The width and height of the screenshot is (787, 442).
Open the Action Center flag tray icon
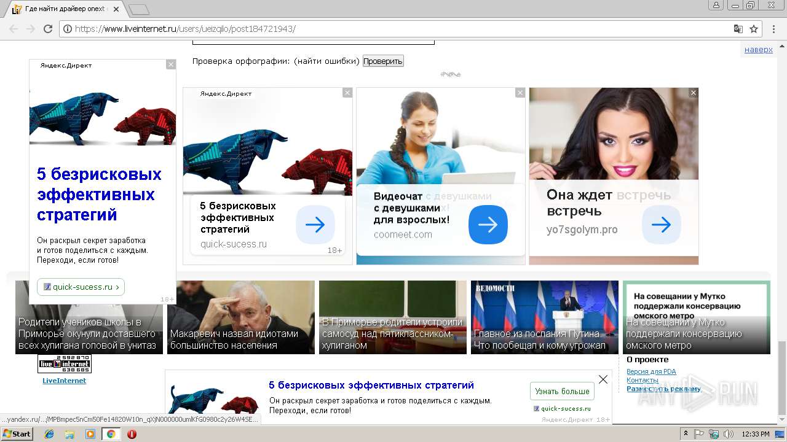700,434
